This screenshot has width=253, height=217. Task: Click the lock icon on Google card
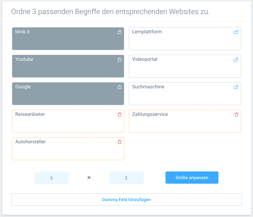tap(120, 87)
